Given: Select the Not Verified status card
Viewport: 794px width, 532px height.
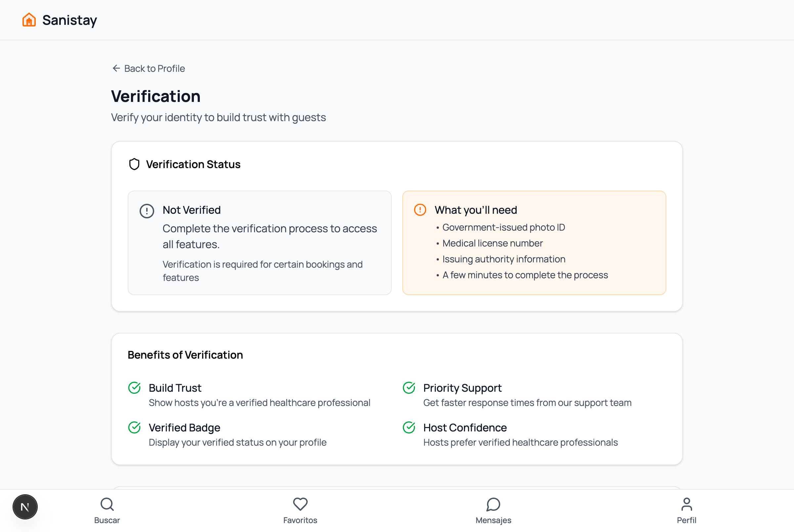Looking at the screenshot, I should coord(259,243).
